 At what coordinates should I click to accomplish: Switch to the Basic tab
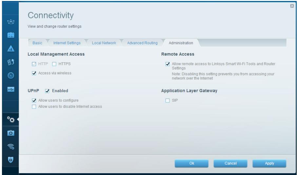(37, 43)
